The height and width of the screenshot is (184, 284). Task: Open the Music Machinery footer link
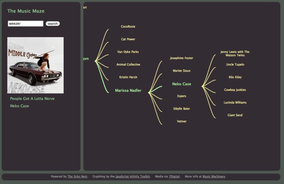coord(214,176)
